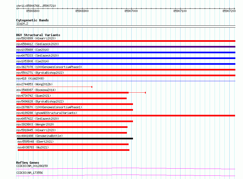Select the nsv1053808 (Coe2014) blue bar

pos(126,64)
